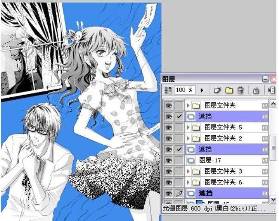Viewport: 279px width, 221px height.
Task: Toggle visibility of 图层文件夹 5
Action: tap(169, 128)
